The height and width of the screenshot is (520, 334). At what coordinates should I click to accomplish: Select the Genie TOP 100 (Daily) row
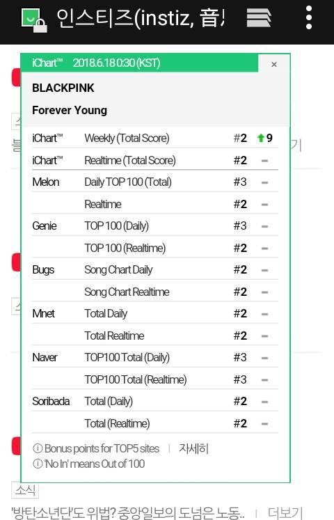pyautogui.click(x=155, y=226)
